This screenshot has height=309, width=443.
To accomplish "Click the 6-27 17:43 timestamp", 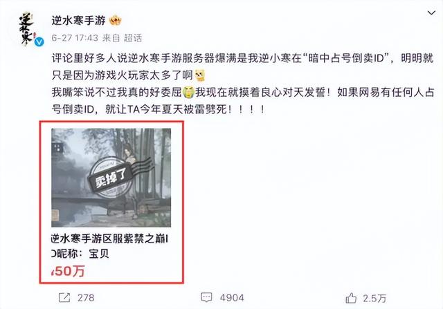I will pos(75,38).
